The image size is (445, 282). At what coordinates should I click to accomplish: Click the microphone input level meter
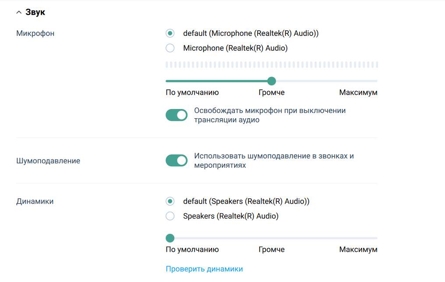[272, 64]
